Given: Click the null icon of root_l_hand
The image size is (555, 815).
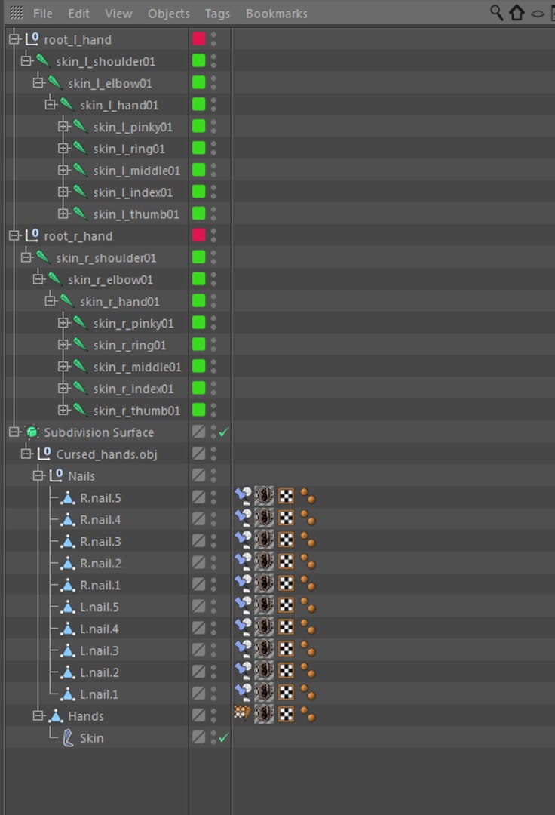Looking at the screenshot, I should click(32, 39).
